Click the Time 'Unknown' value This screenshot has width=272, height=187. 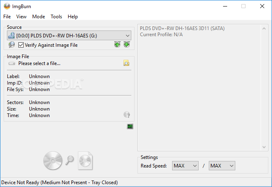pyautogui.click(x=40, y=115)
